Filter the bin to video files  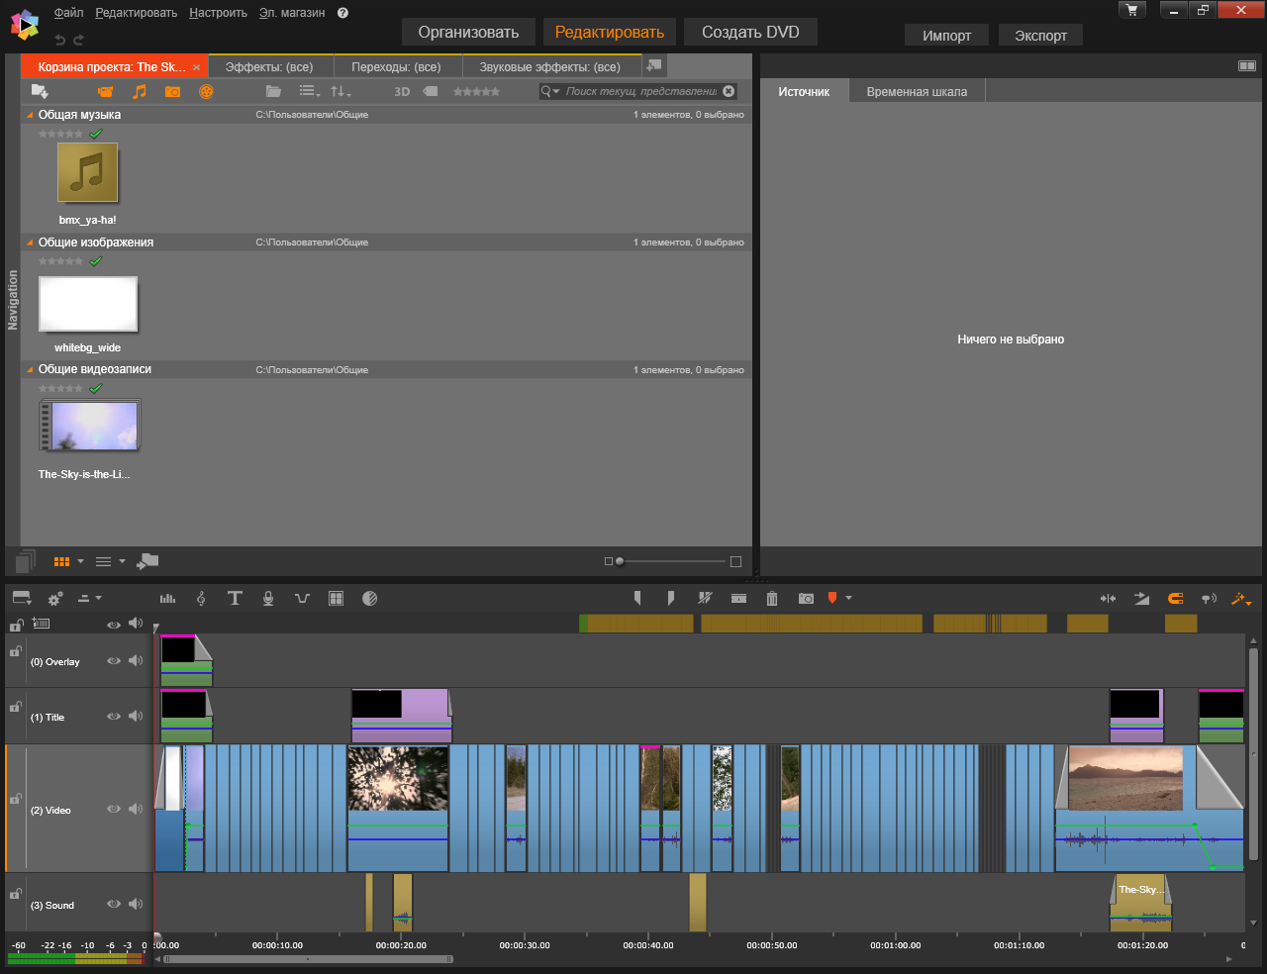click(x=105, y=91)
